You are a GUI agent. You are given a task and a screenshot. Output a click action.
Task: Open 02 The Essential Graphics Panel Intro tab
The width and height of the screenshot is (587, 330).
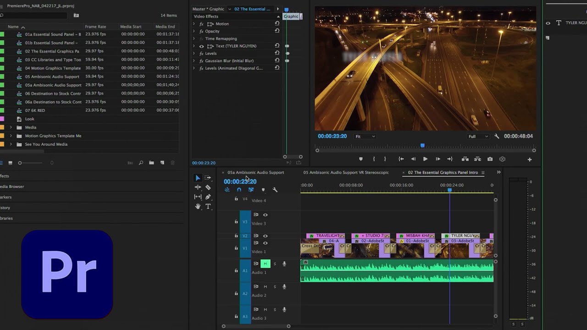(x=443, y=172)
